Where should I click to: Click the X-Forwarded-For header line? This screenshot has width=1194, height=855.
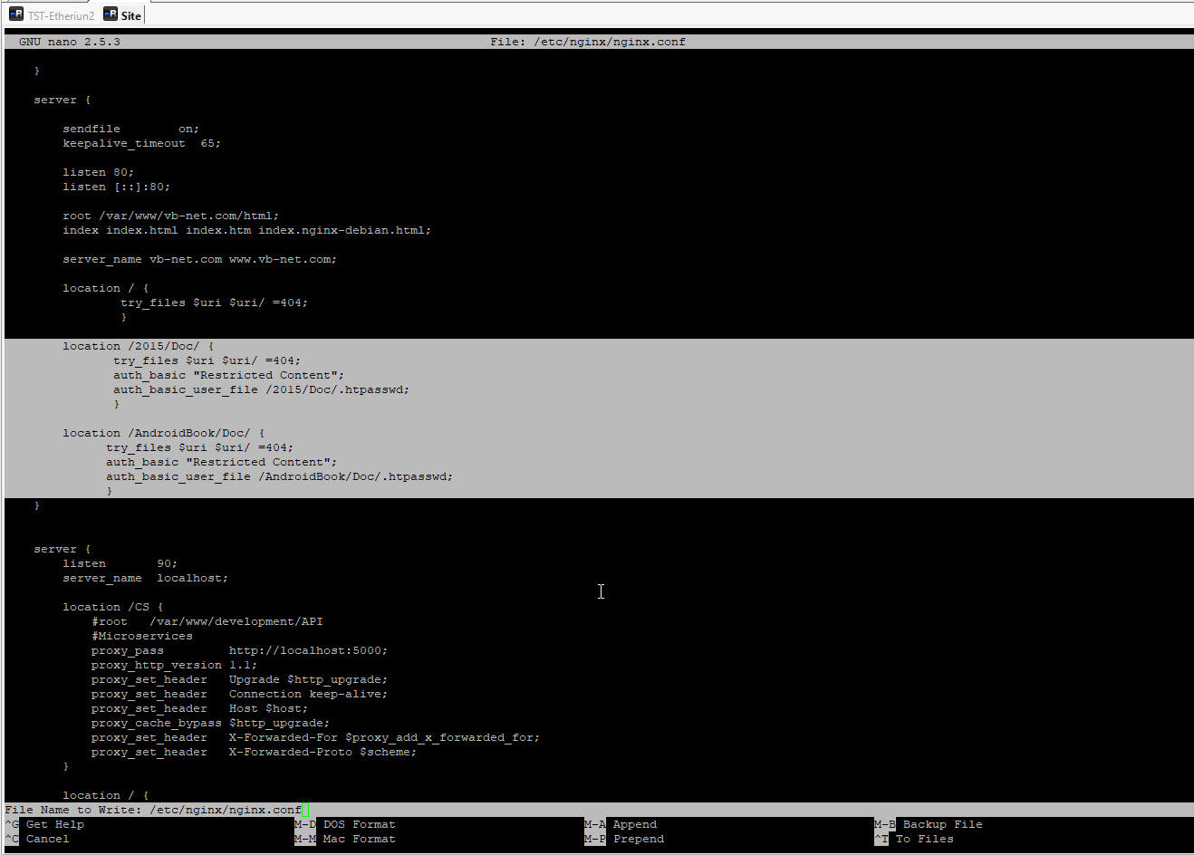[316, 737]
